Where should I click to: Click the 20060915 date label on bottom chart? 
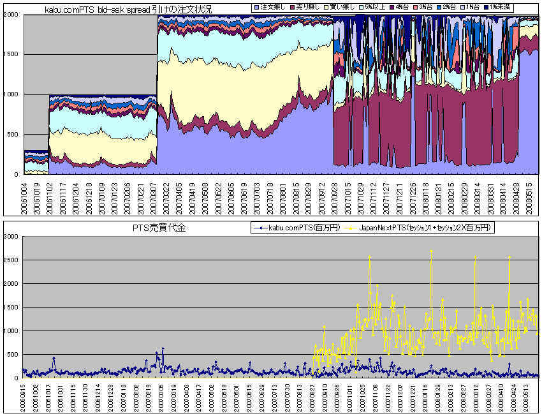pos(25,396)
